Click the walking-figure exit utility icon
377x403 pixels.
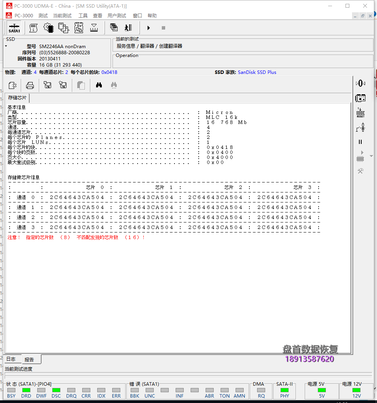click(x=128, y=27)
